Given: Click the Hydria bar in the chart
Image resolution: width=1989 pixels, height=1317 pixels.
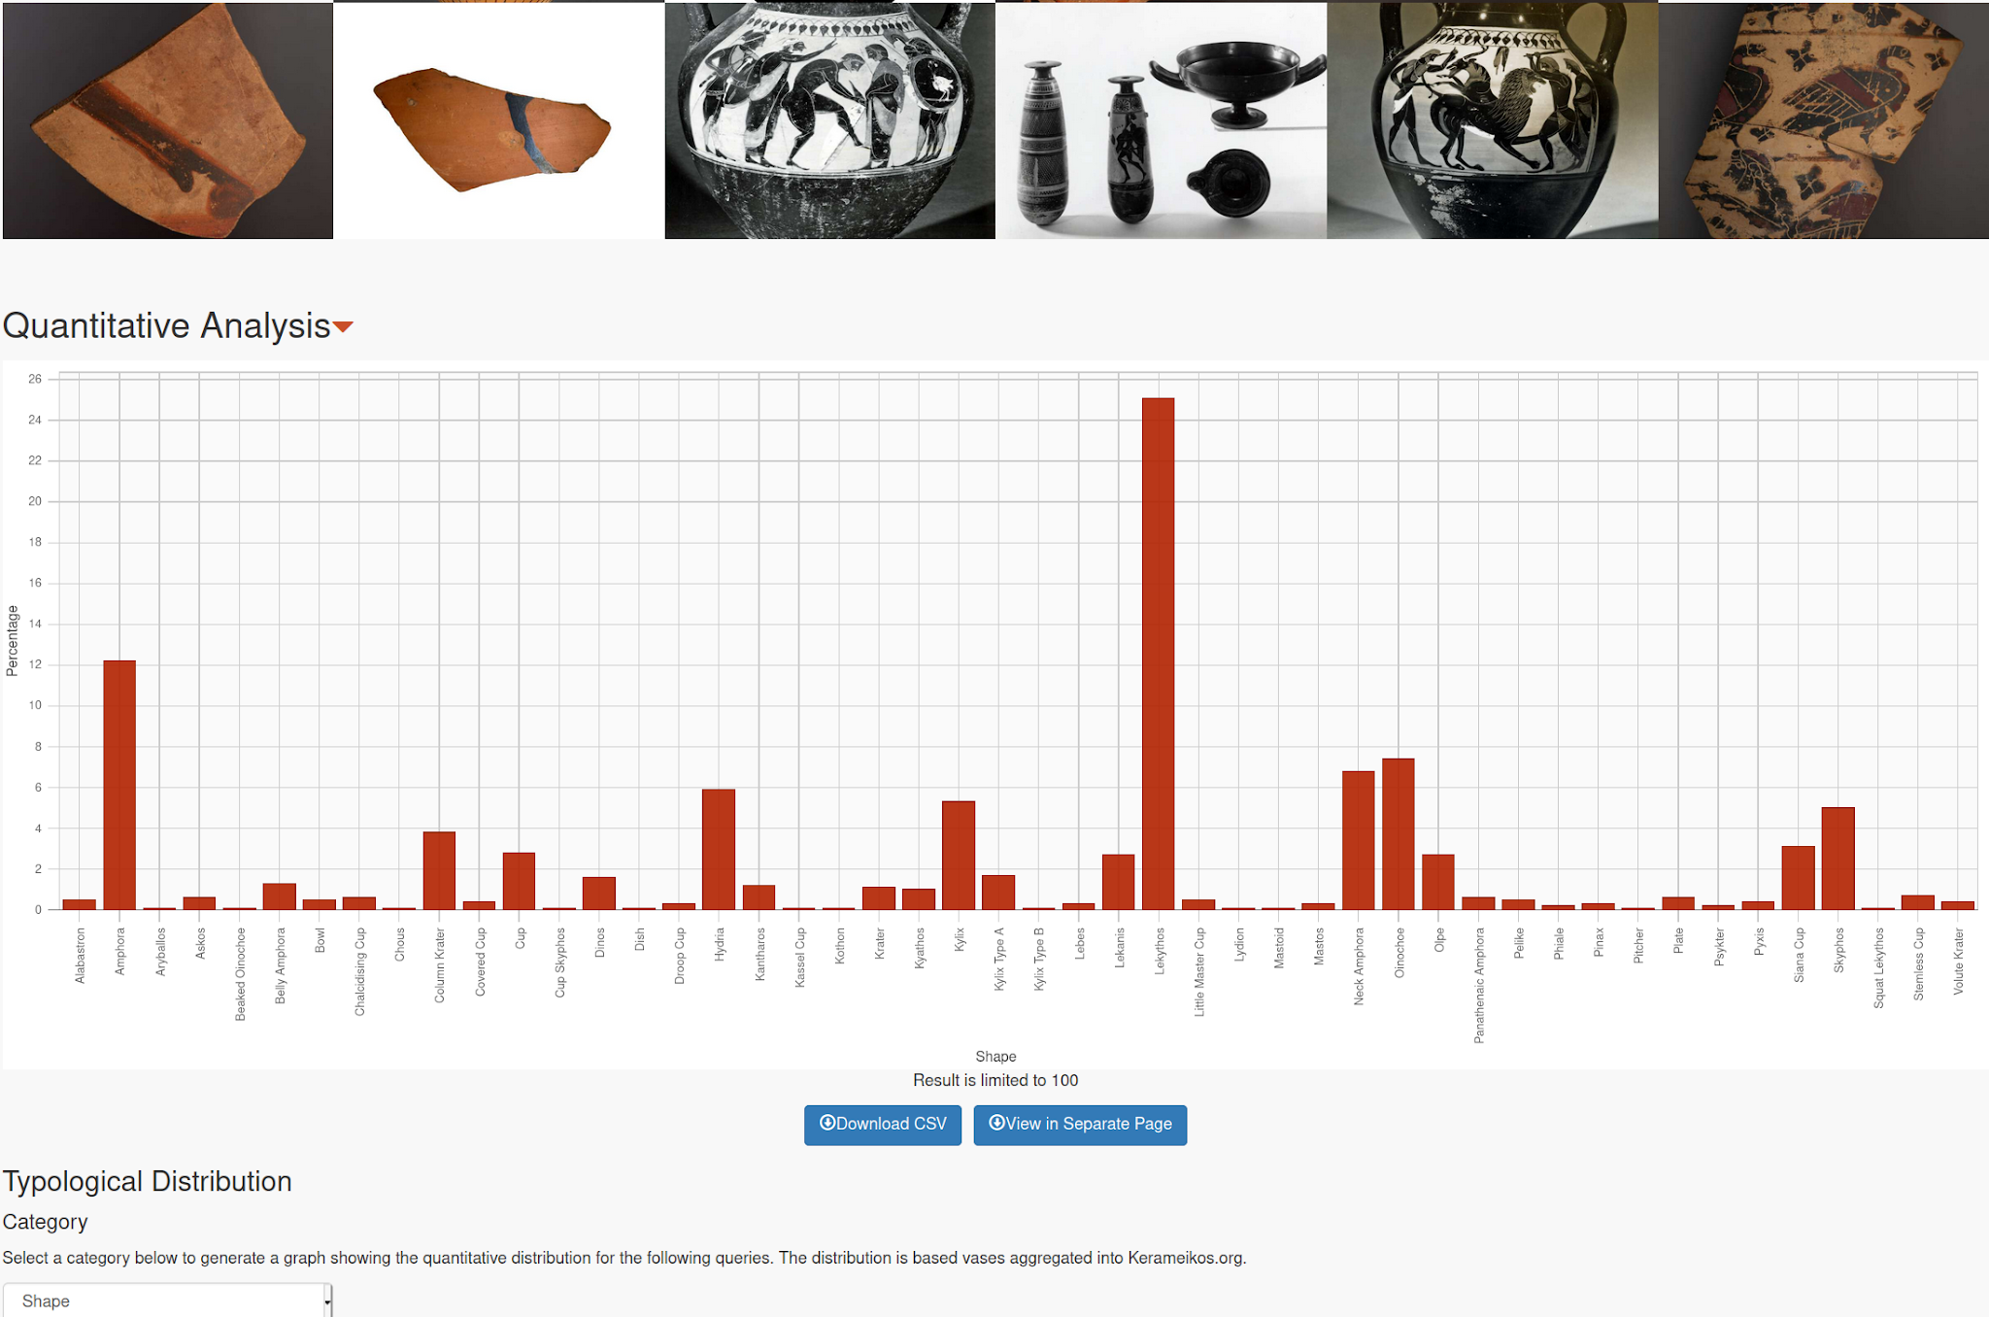Looking at the screenshot, I should (x=719, y=849).
